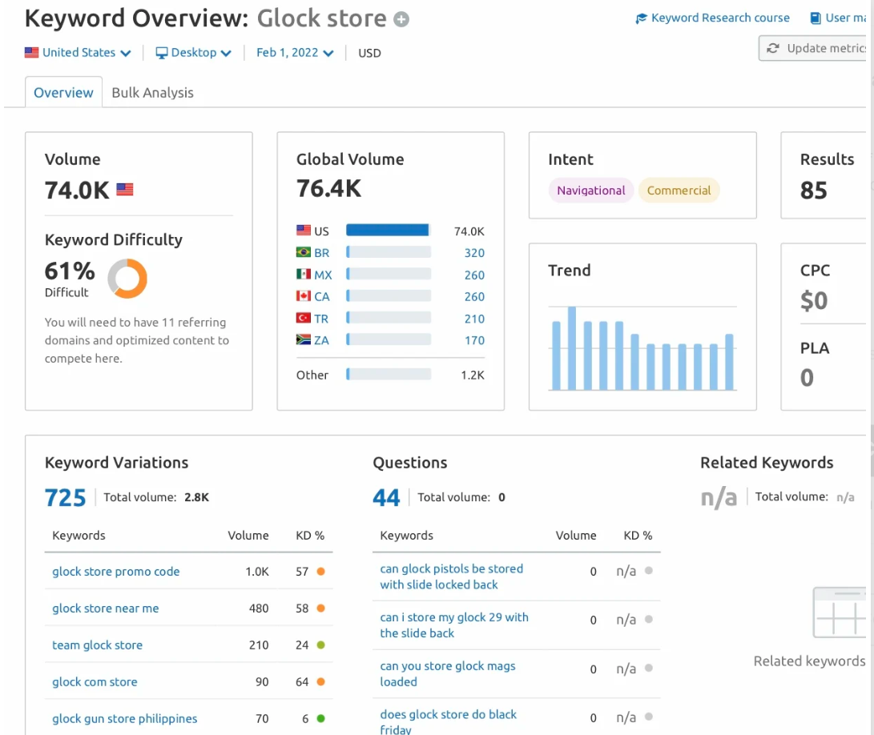Click the green KD dot for glock gun store philippines
Image resolution: width=874 pixels, height=735 pixels.
click(x=321, y=718)
